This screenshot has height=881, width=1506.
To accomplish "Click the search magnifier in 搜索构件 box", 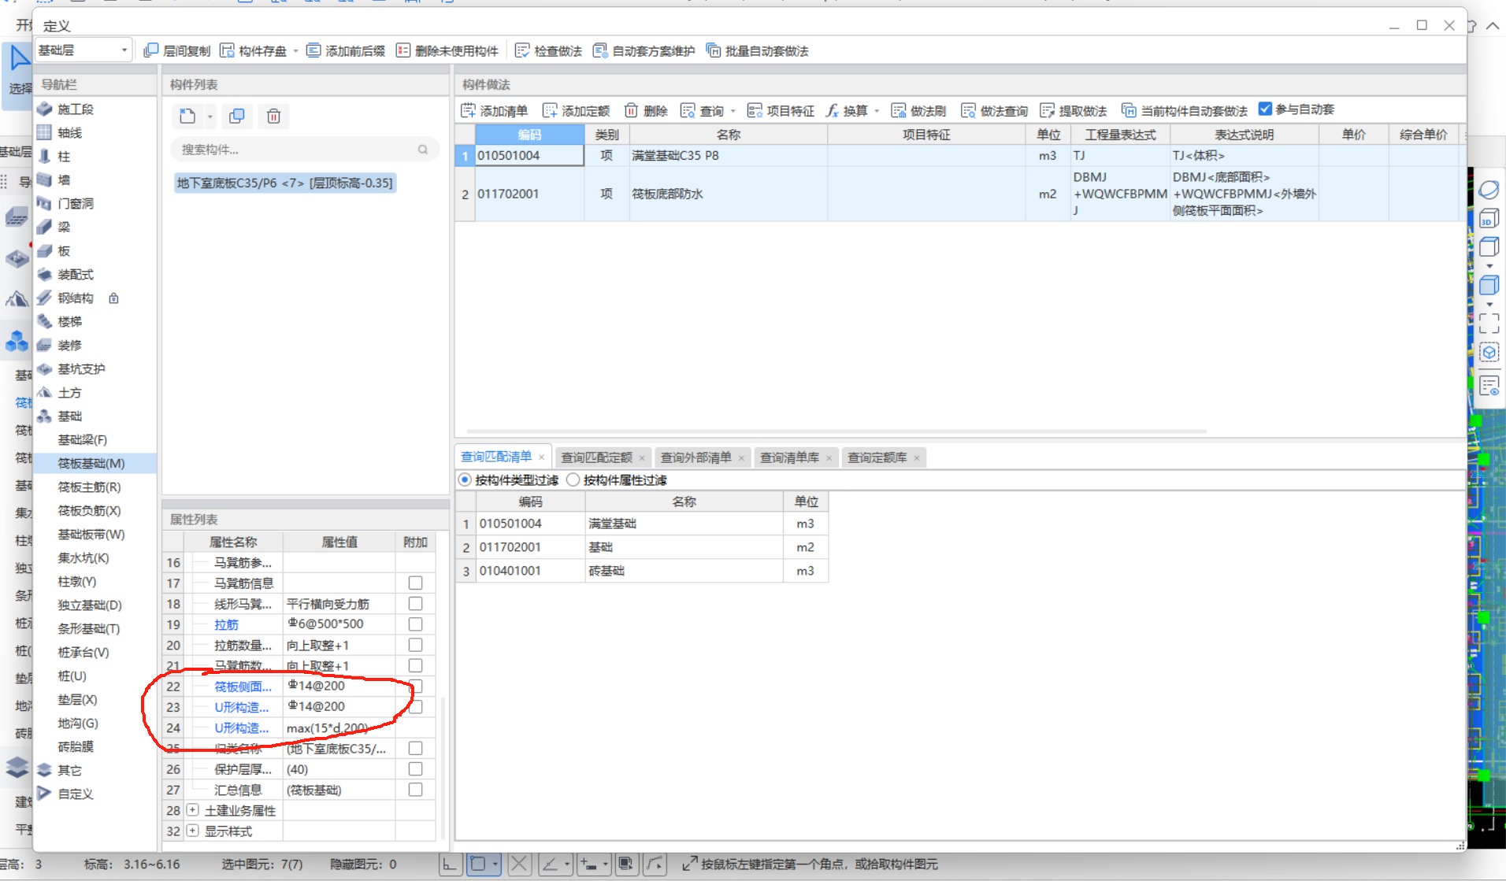I will (x=423, y=150).
